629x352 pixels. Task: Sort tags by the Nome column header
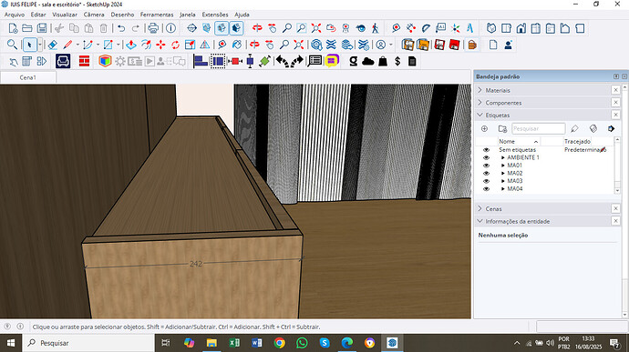[x=519, y=141]
